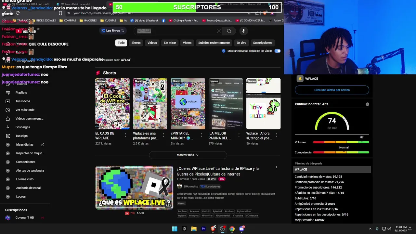
Task: Click the help icon beside Puntuación total
Action: pos(367,104)
